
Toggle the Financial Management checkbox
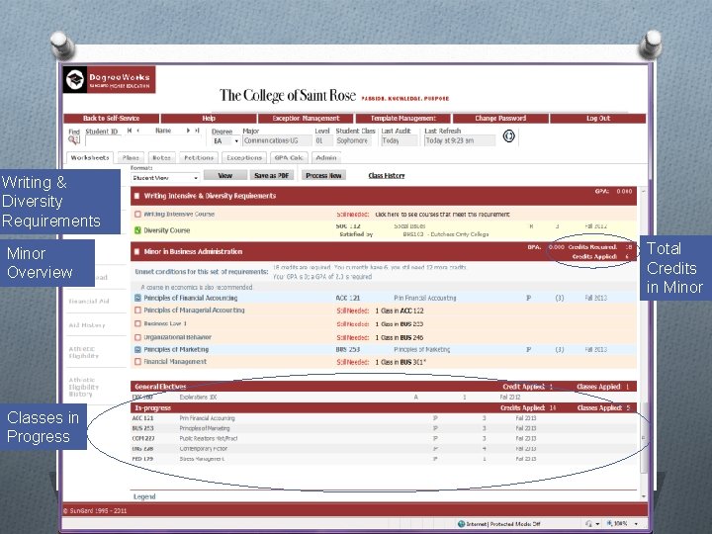click(x=138, y=362)
